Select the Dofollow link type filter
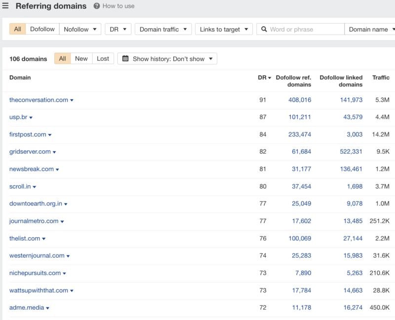Viewport: 395px width, 320px height. (42, 29)
